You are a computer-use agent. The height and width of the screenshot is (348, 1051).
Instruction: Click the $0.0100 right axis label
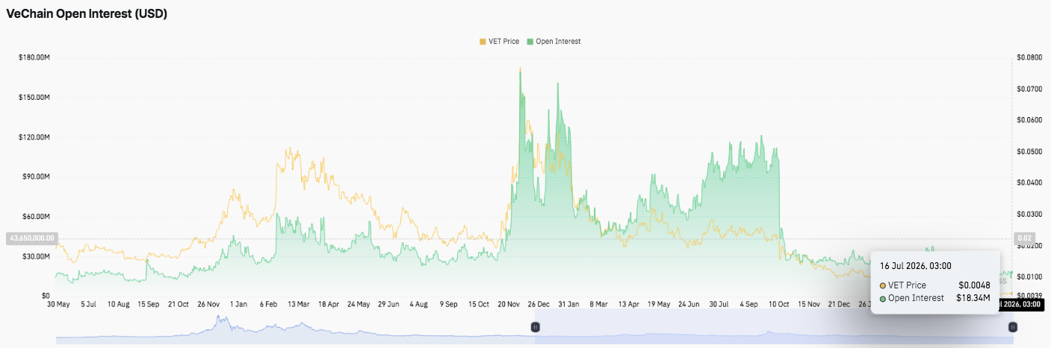coord(1030,277)
